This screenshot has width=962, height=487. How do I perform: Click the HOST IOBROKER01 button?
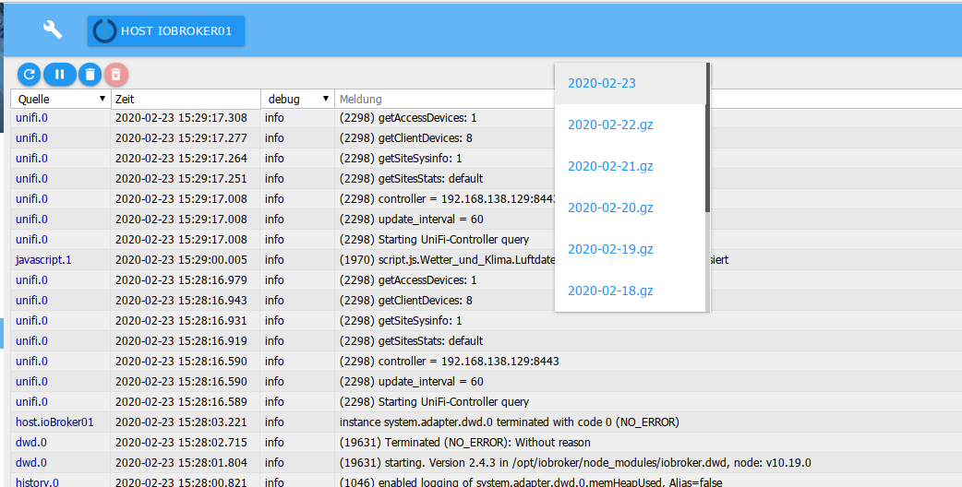point(165,30)
